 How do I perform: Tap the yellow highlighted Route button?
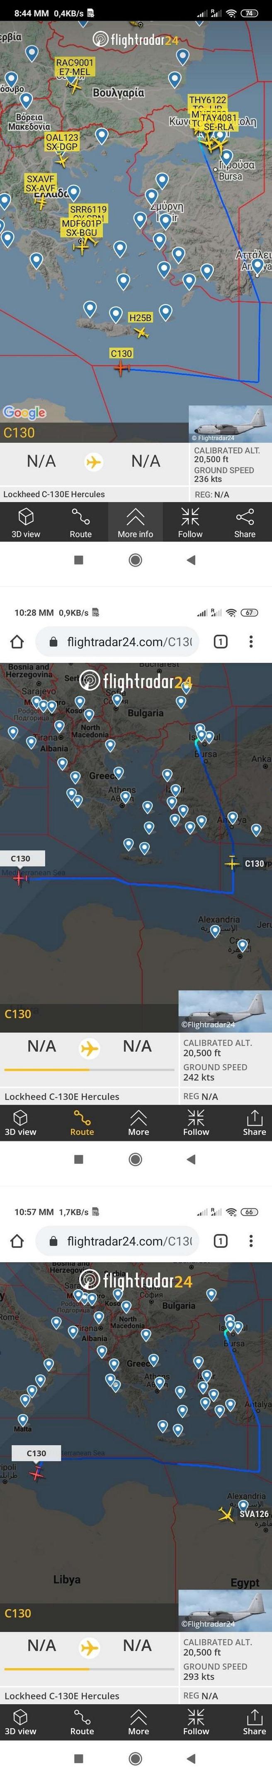pyautogui.click(x=82, y=1122)
